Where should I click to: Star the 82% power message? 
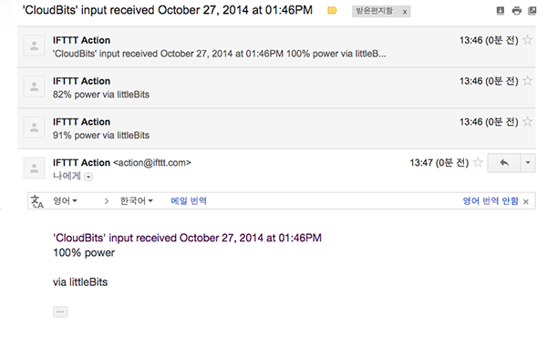tap(528, 81)
